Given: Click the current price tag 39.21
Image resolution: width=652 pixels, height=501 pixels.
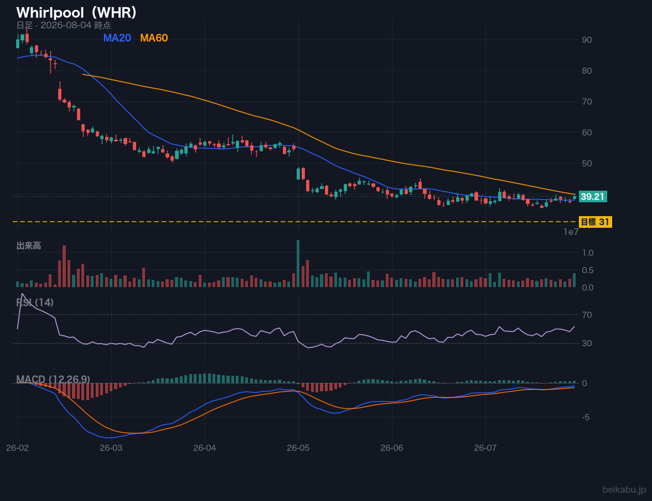Looking at the screenshot, I should click(x=593, y=197).
